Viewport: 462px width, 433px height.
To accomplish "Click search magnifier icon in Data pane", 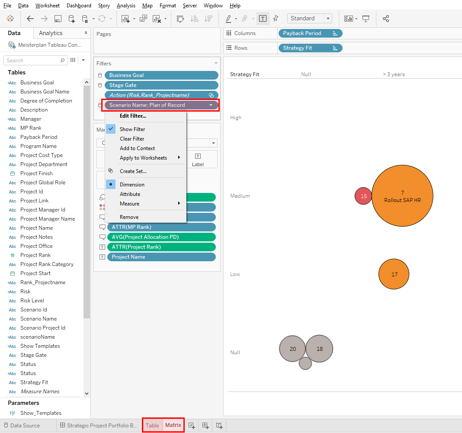I will click(62, 60).
